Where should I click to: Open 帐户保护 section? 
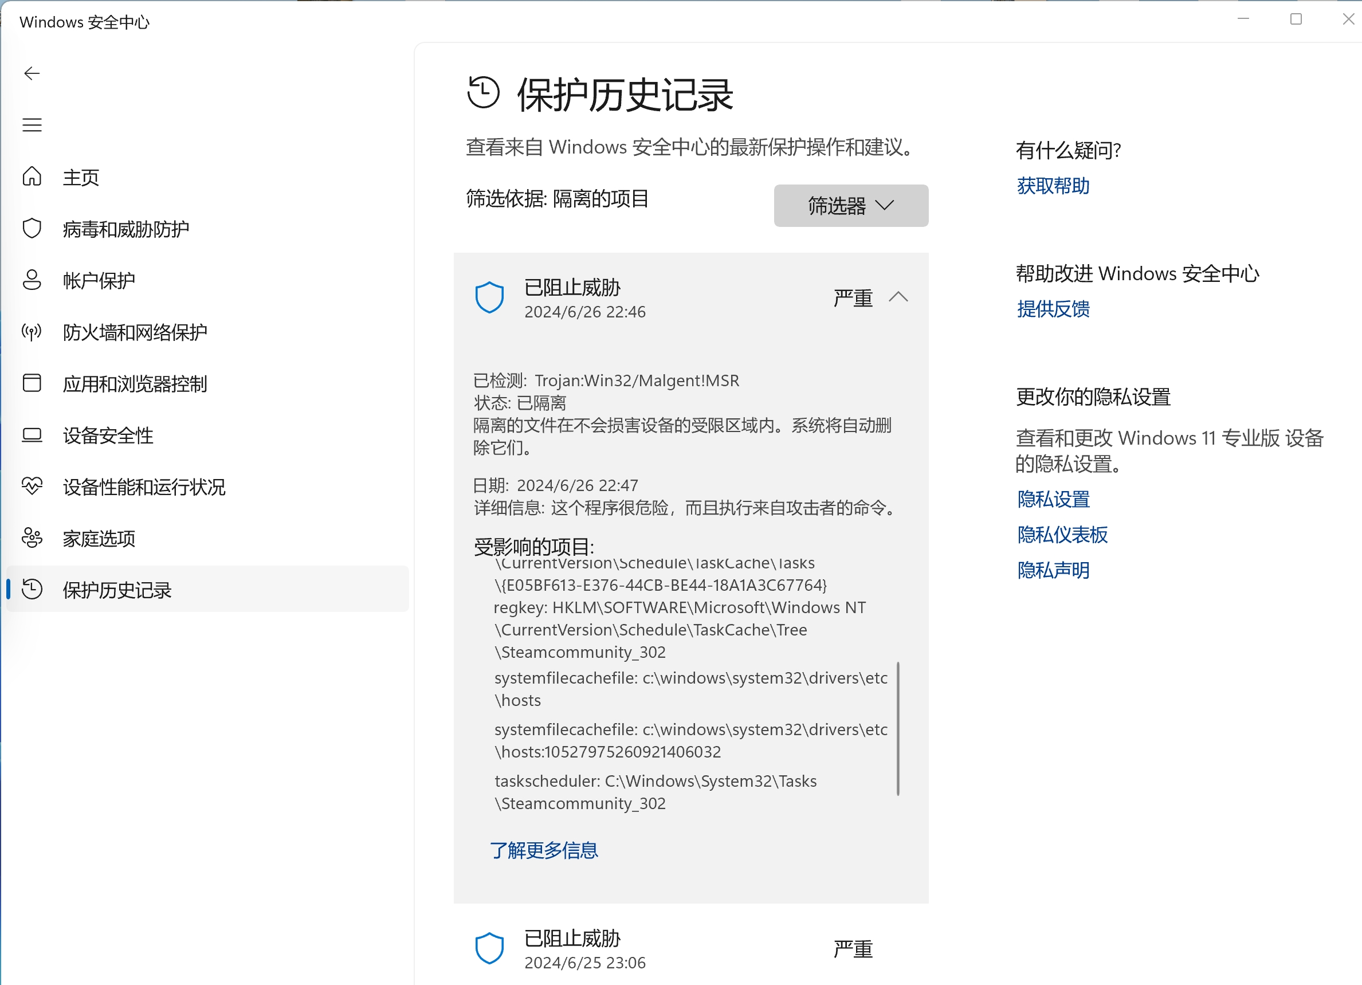click(x=207, y=280)
